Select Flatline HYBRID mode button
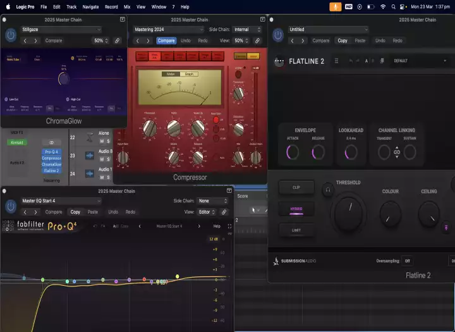455x332 pixels. click(x=296, y=209)
